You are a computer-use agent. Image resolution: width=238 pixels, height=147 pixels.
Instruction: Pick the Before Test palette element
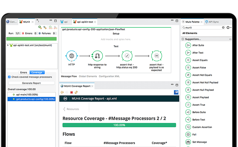(x=195, y=120)
